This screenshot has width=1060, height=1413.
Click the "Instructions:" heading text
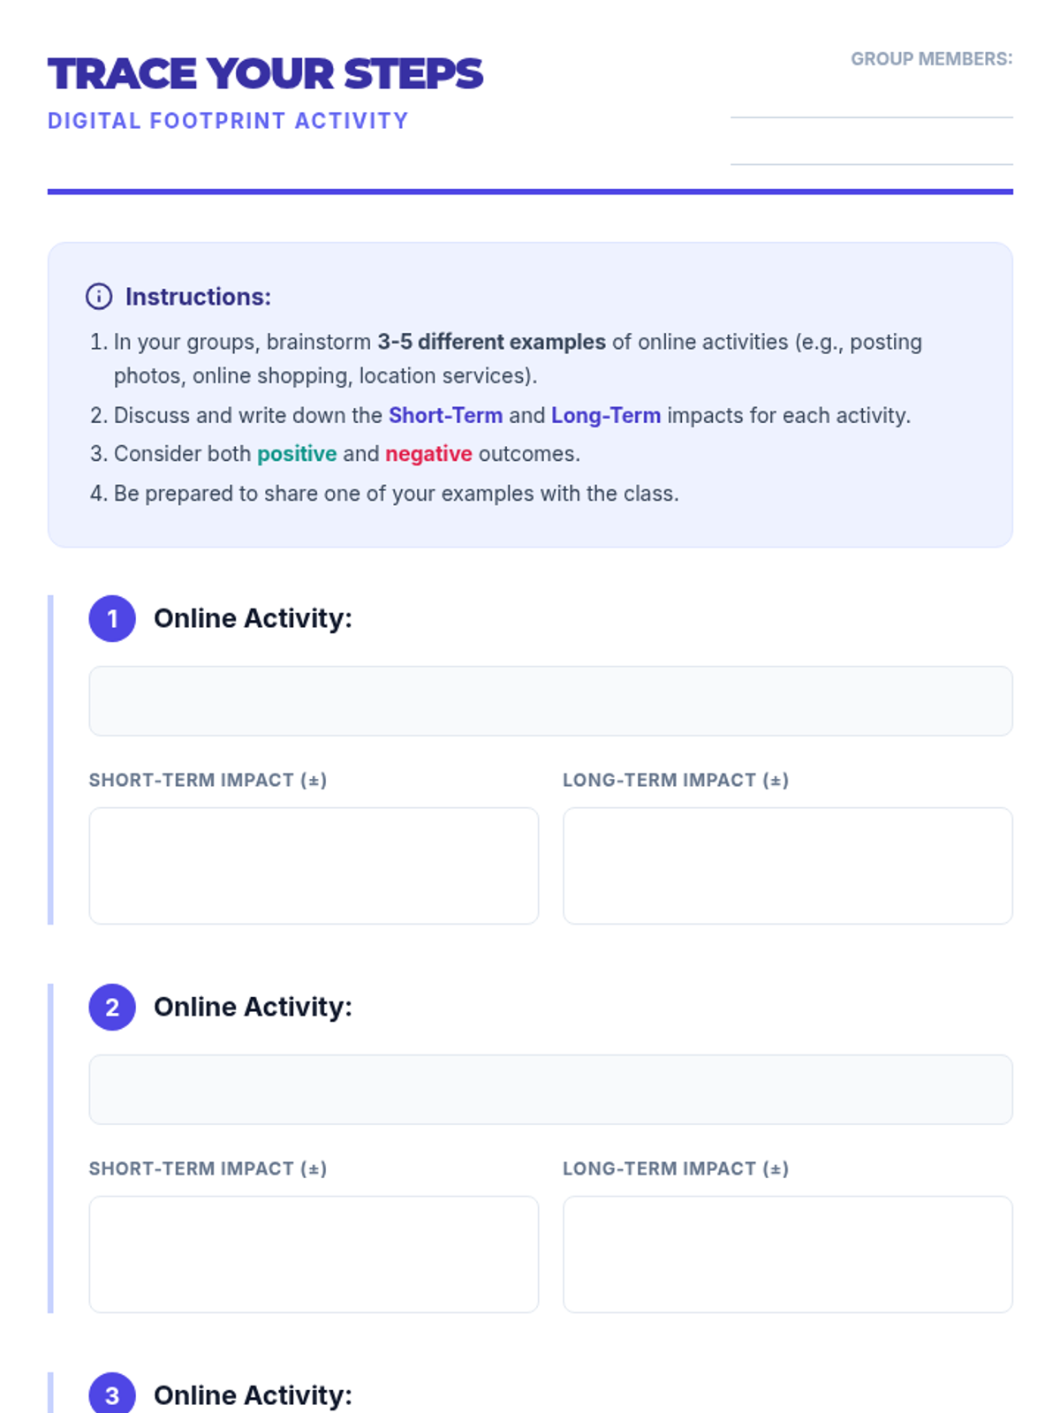[x=198, y=297]
